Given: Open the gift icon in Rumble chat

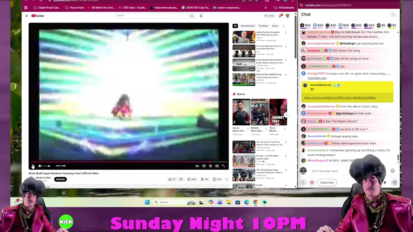Looking at the screenshot, I should coord(312,183).
